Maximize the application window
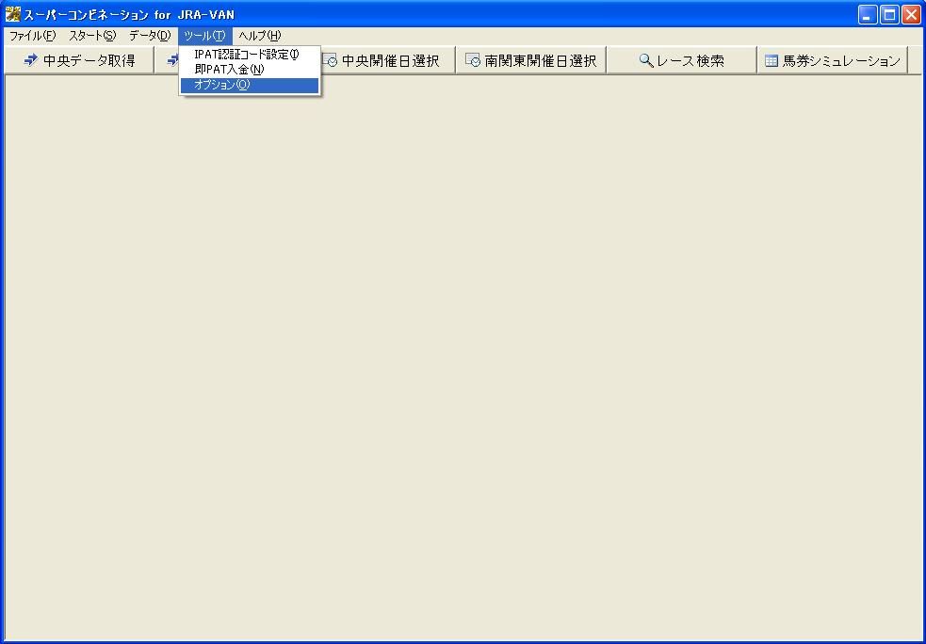Screen dimensions: 926x644 point(889,15)
